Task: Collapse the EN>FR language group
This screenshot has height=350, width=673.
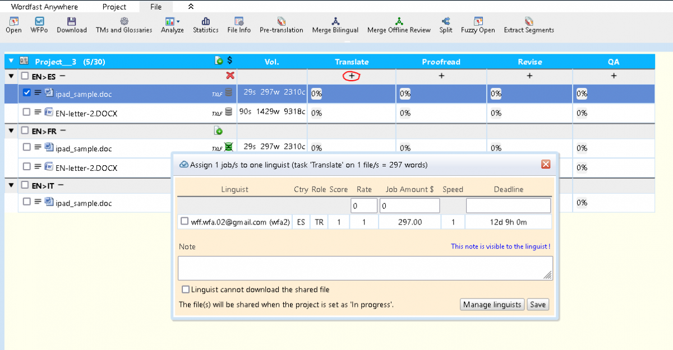Action: coord(11,131)
